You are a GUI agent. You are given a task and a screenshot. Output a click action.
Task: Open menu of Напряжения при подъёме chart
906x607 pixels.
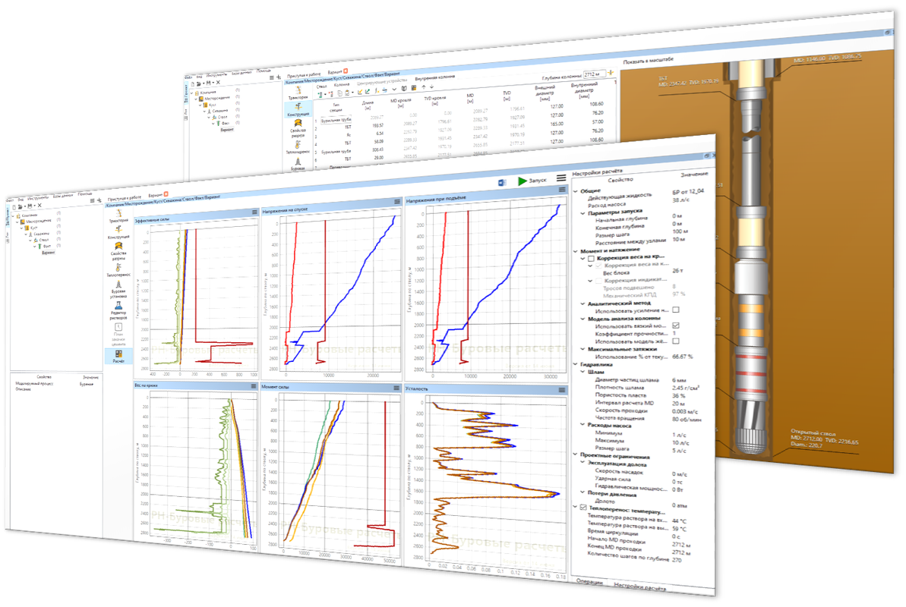point(562,190)
